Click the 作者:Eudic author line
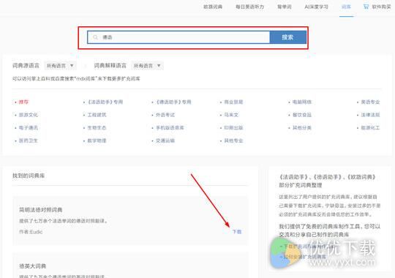 pos(31,232)
